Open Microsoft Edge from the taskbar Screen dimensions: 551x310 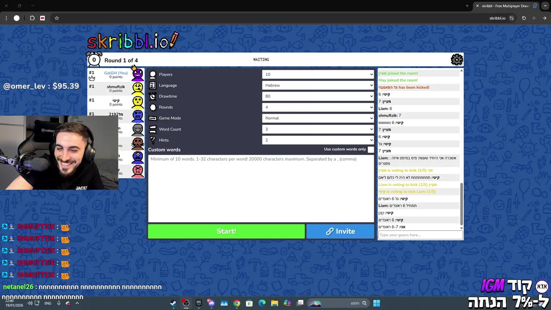262,303
